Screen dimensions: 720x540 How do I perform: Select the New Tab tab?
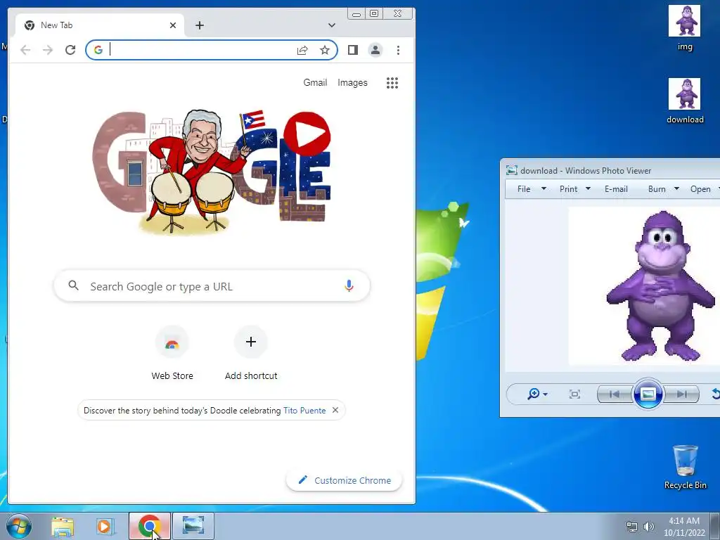(99, 25)
